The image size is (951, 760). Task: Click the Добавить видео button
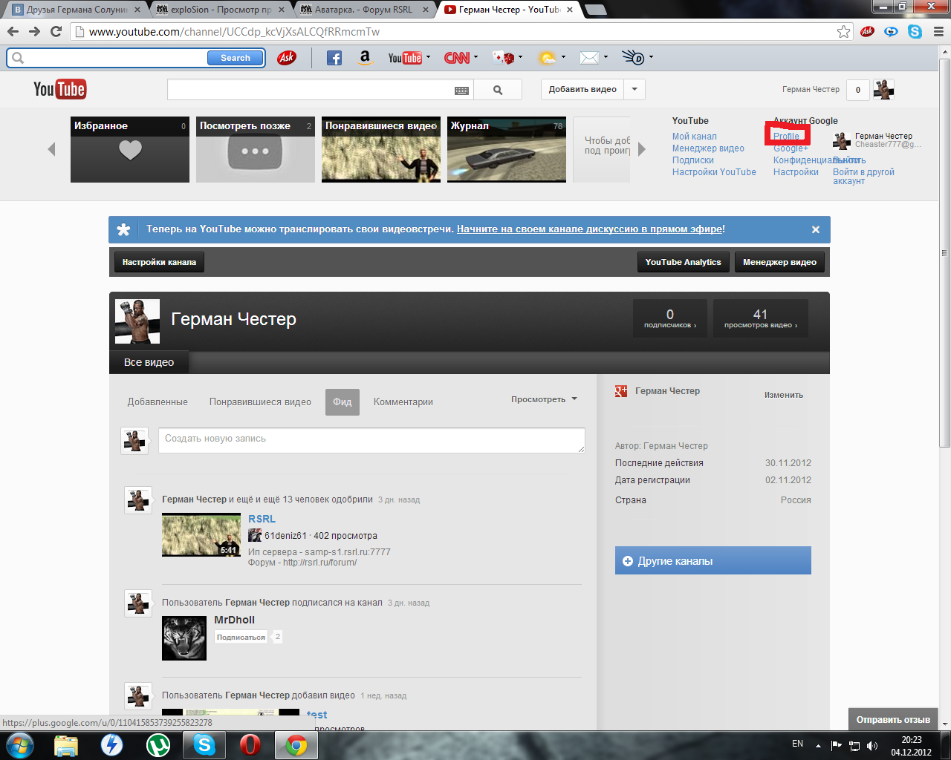(x=582, y=90)
